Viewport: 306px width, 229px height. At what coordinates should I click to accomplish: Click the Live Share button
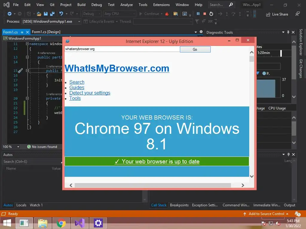[x=277, y=14]
